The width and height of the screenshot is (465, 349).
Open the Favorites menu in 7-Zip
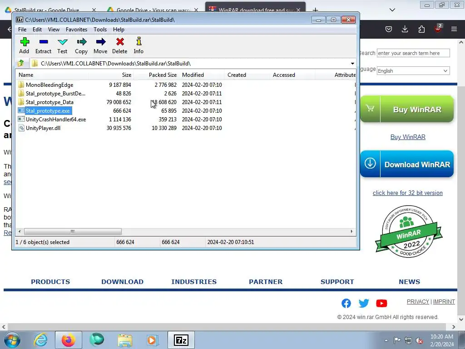tap(76, 30)
